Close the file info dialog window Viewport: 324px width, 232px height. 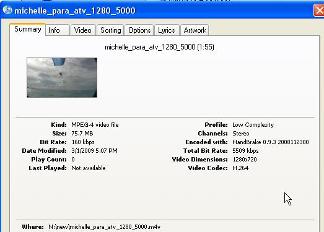(x=319, y=11)
